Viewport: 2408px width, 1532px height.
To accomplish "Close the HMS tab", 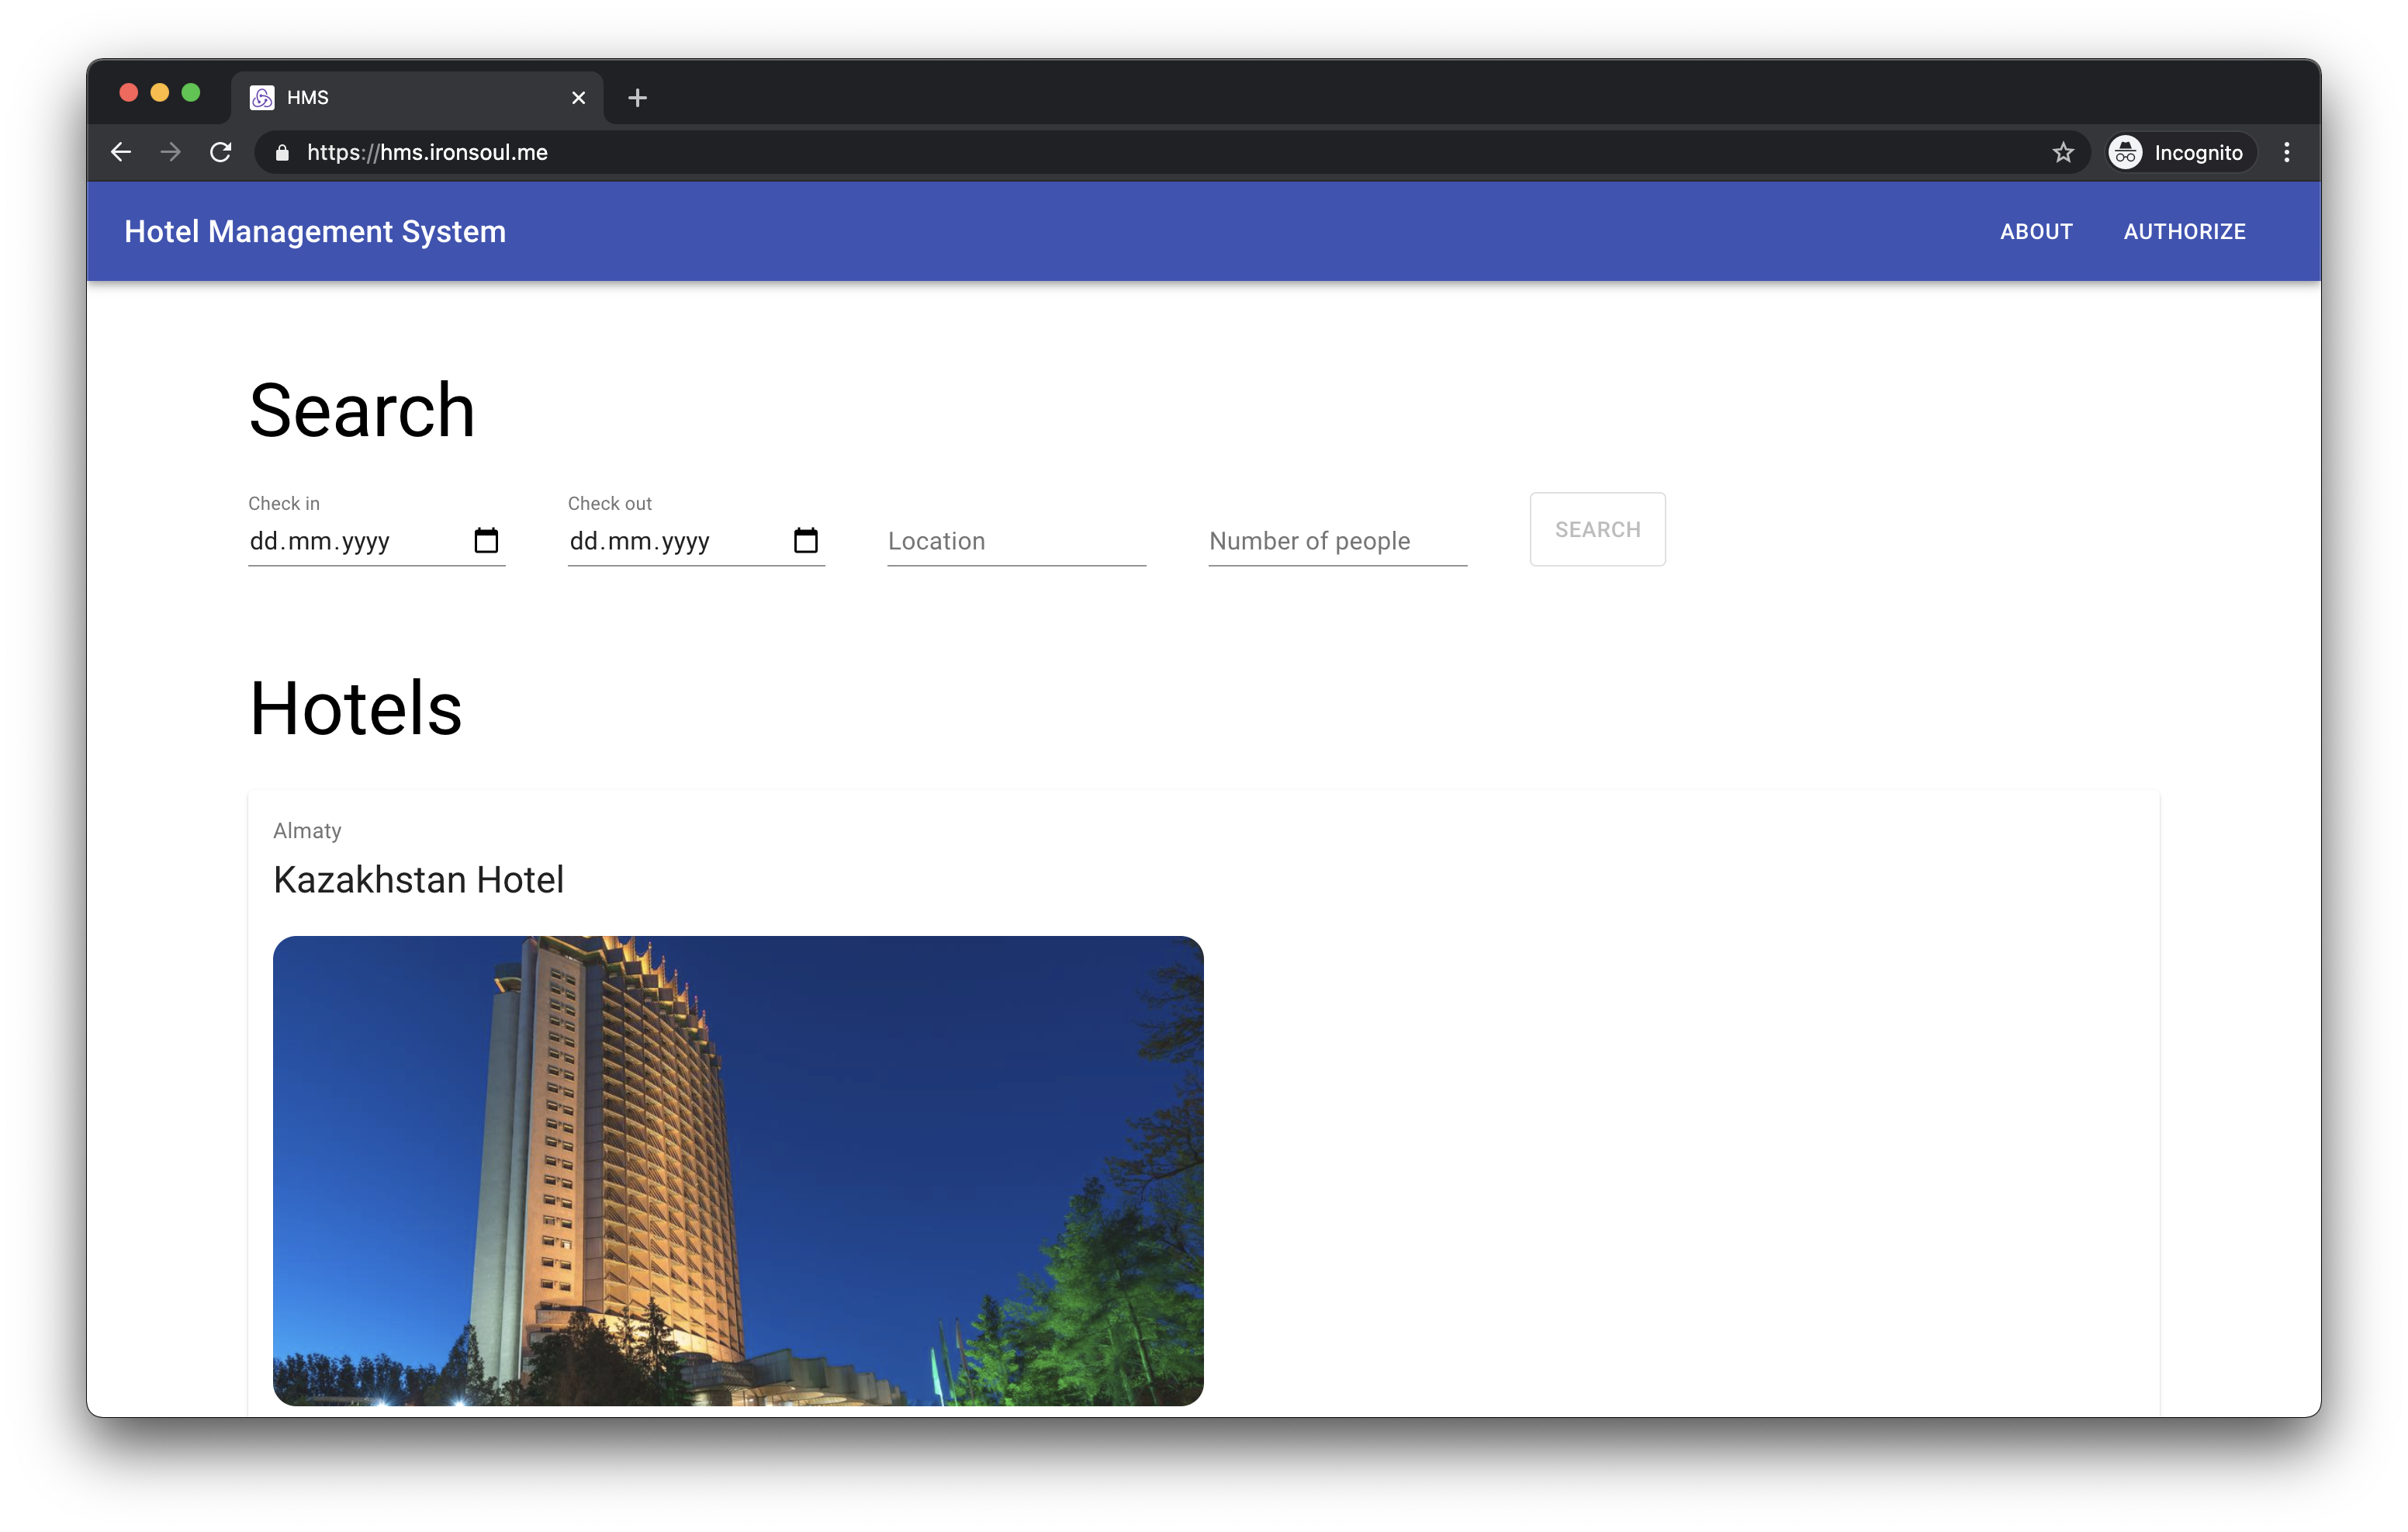I will (x=578, y=98).
